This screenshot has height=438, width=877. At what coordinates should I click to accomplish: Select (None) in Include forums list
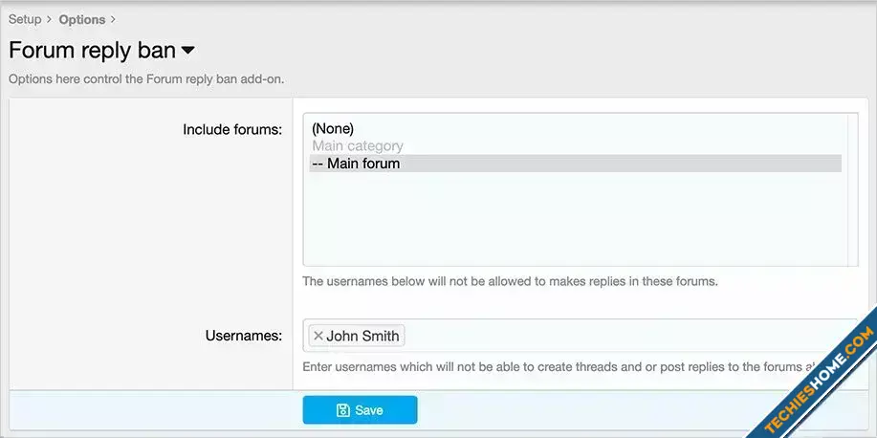pos(333,128)
